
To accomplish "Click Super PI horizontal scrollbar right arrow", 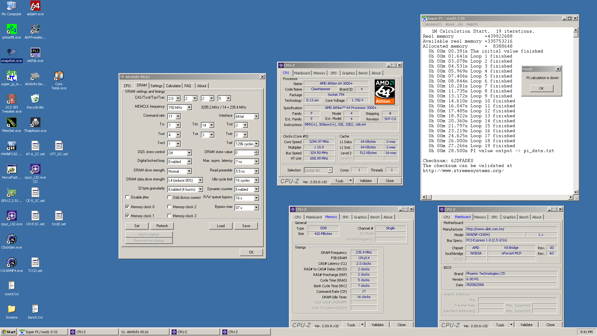I will (x=571, y=197).
